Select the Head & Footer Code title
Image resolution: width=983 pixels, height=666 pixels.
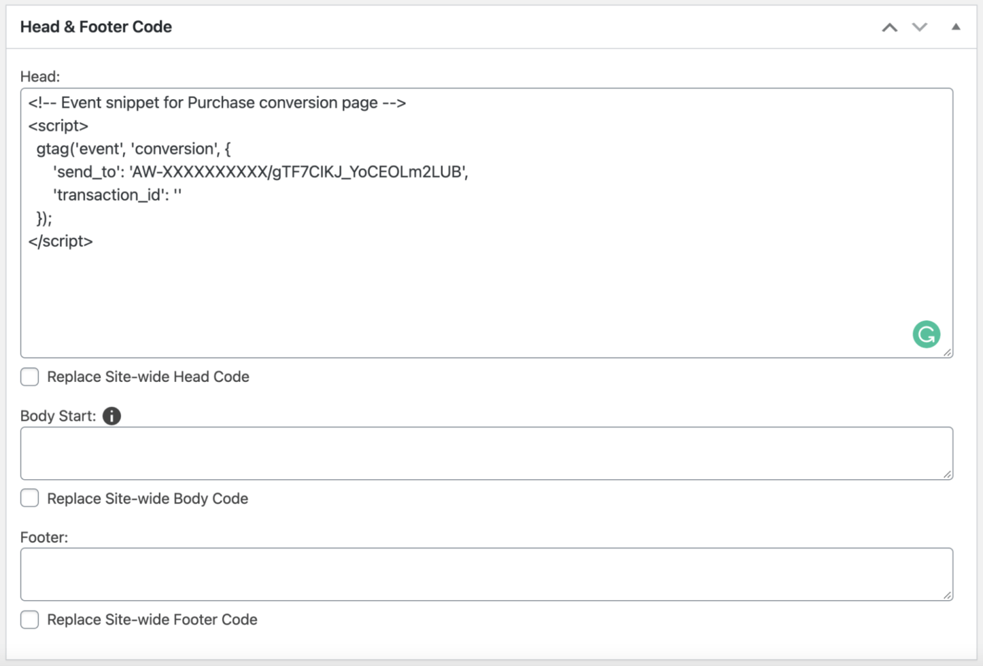pos(96,26)
